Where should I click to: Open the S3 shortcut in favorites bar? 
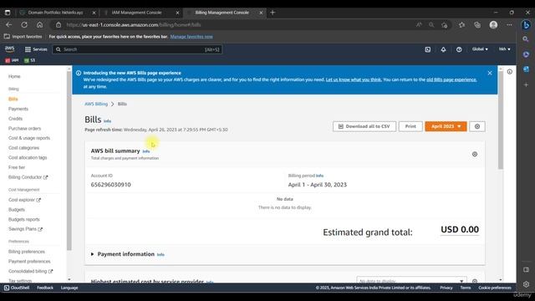[30, 60]
